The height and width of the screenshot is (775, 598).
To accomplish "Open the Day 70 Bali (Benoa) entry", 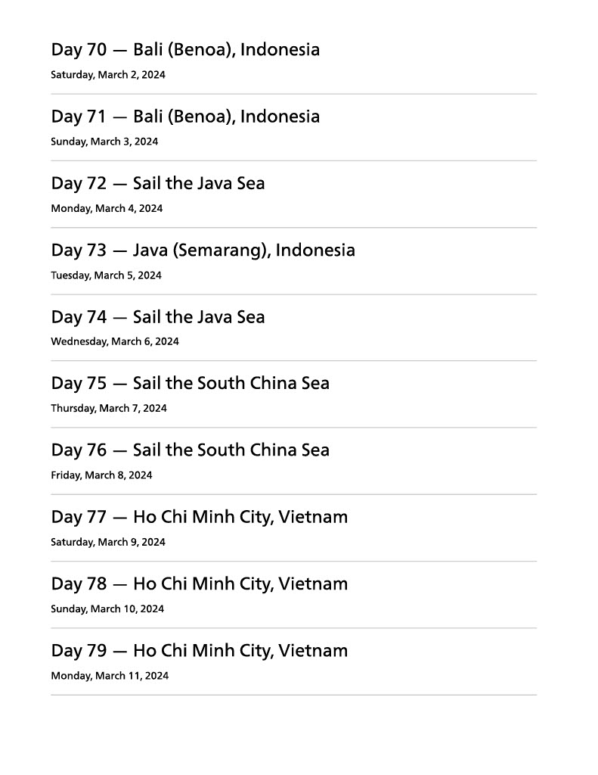I will point(185,50).
